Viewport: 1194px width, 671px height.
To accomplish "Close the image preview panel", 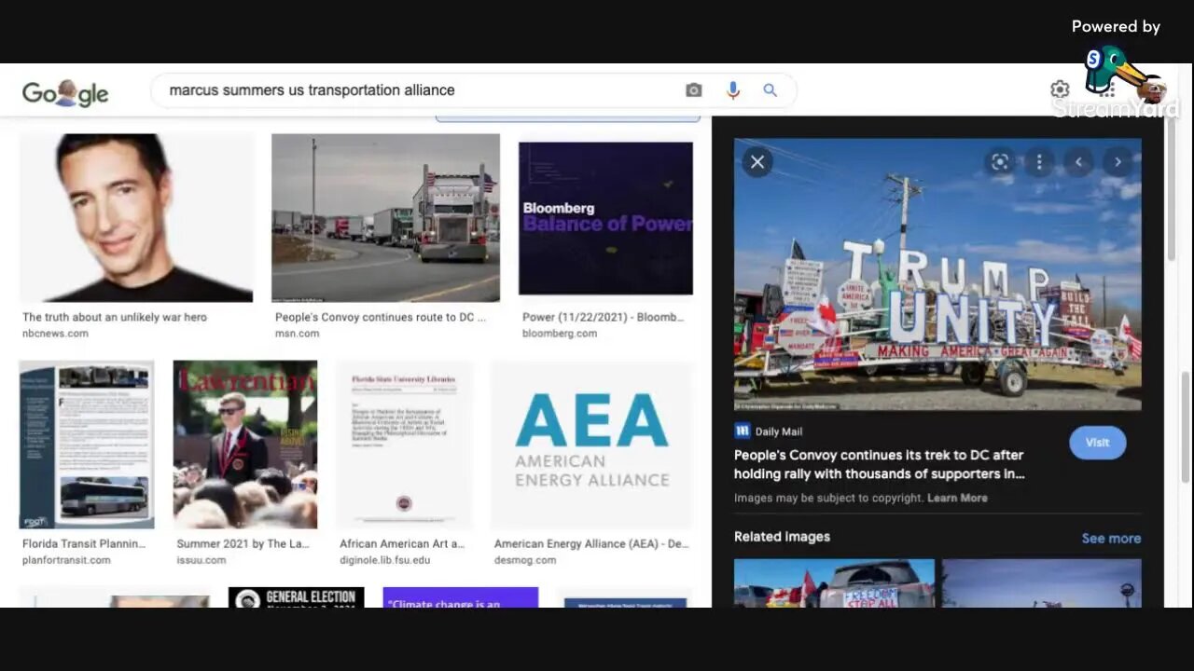I will [x=757, y=162].
